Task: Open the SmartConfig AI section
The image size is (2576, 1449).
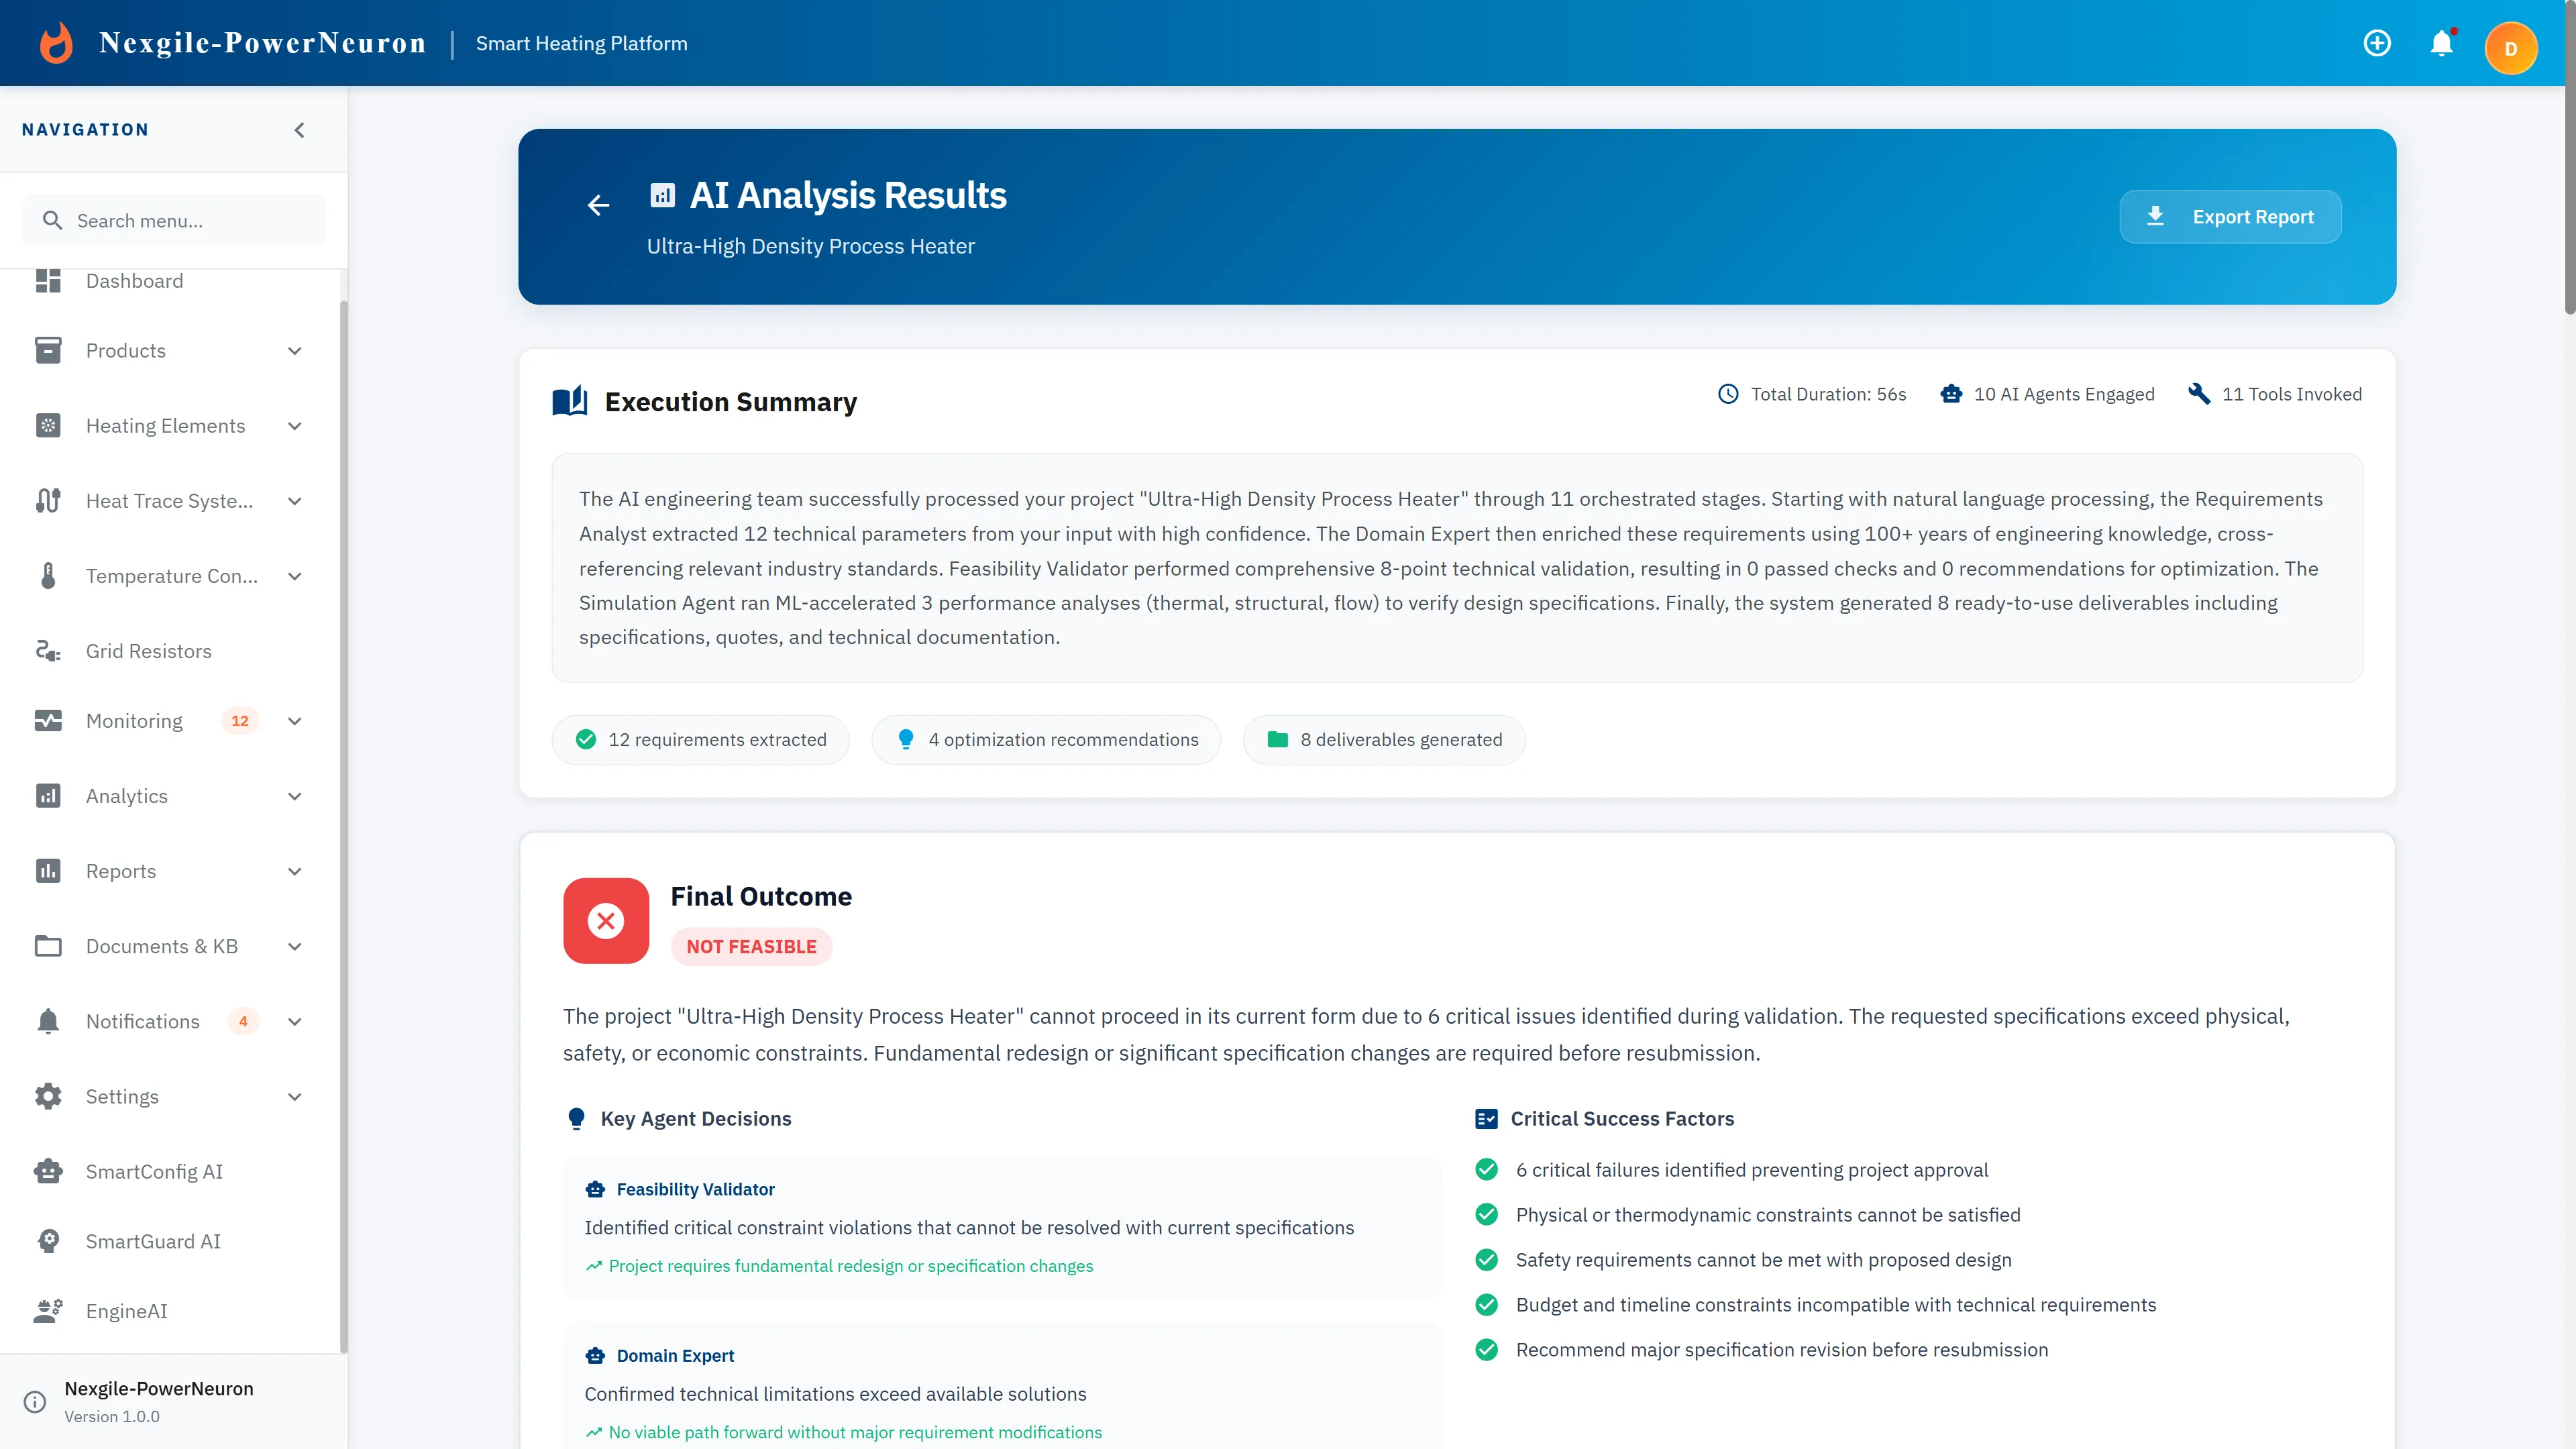Action: click(154, 1171)
